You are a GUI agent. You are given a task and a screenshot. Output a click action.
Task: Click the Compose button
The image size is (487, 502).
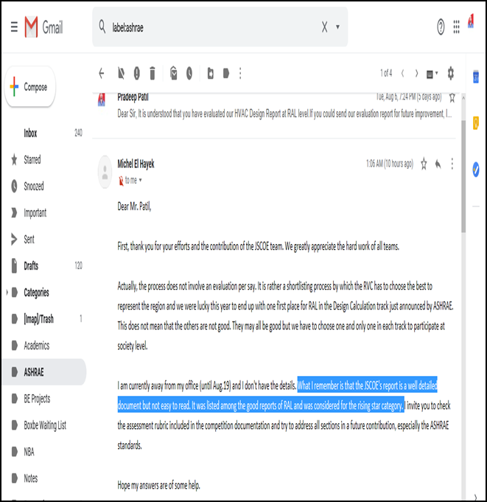[30, 87]
